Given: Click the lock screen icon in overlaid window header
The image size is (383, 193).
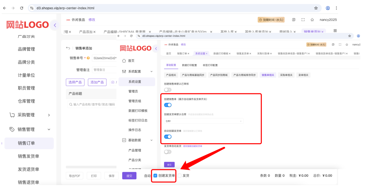Looking at the screenshot, I should (x=333, y=45).
